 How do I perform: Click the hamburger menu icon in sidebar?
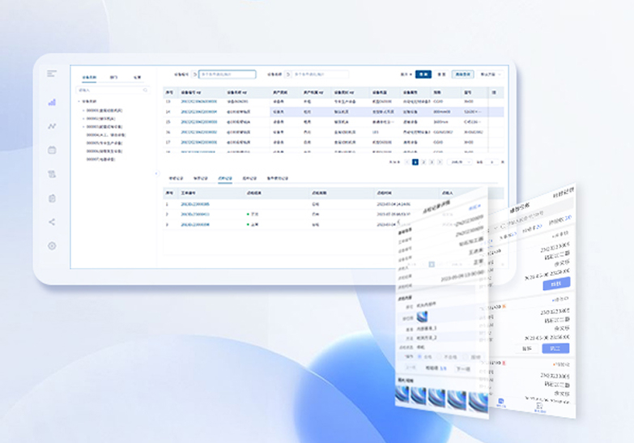pos(52,74)
